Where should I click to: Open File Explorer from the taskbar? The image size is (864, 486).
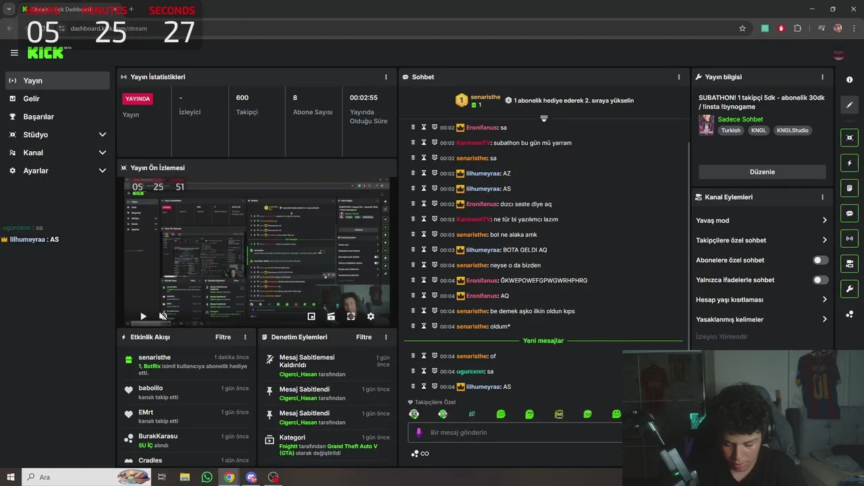[x=184, y=477]
